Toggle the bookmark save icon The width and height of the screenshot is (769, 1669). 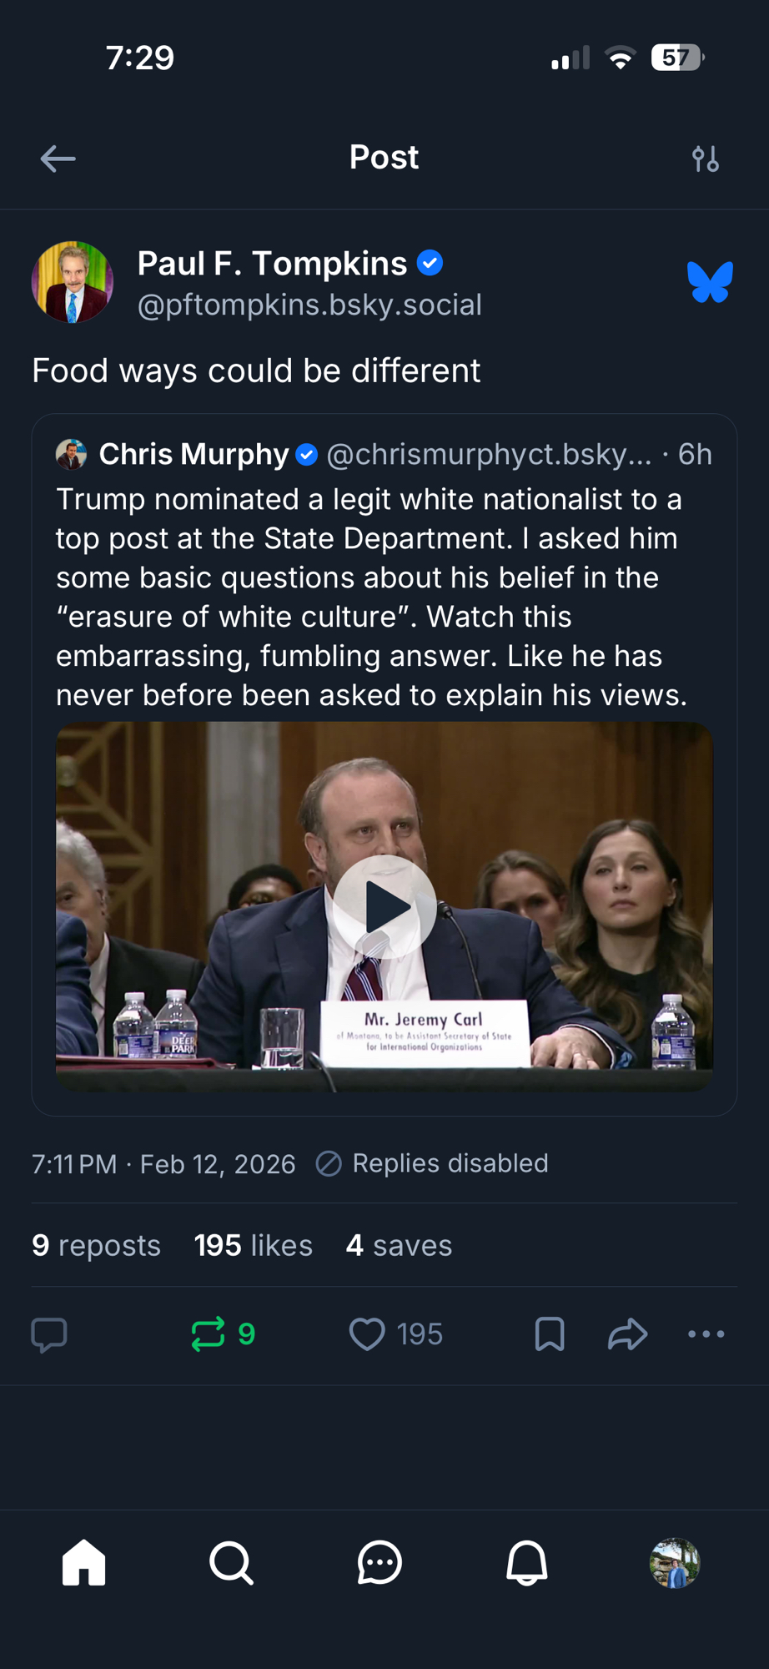click(x=550, y=1334)
